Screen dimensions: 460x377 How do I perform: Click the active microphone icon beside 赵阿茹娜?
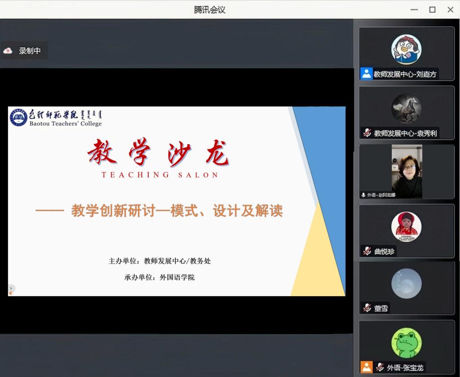point(363,195)
